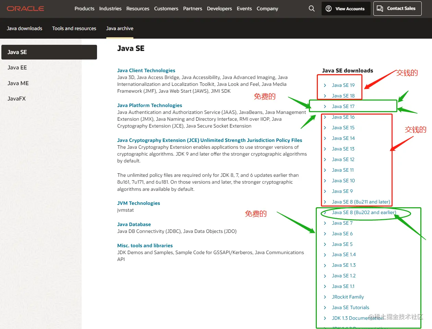432x329 pixels.
Task: Open the Java SE 6 download link
Action: (342, 234)
